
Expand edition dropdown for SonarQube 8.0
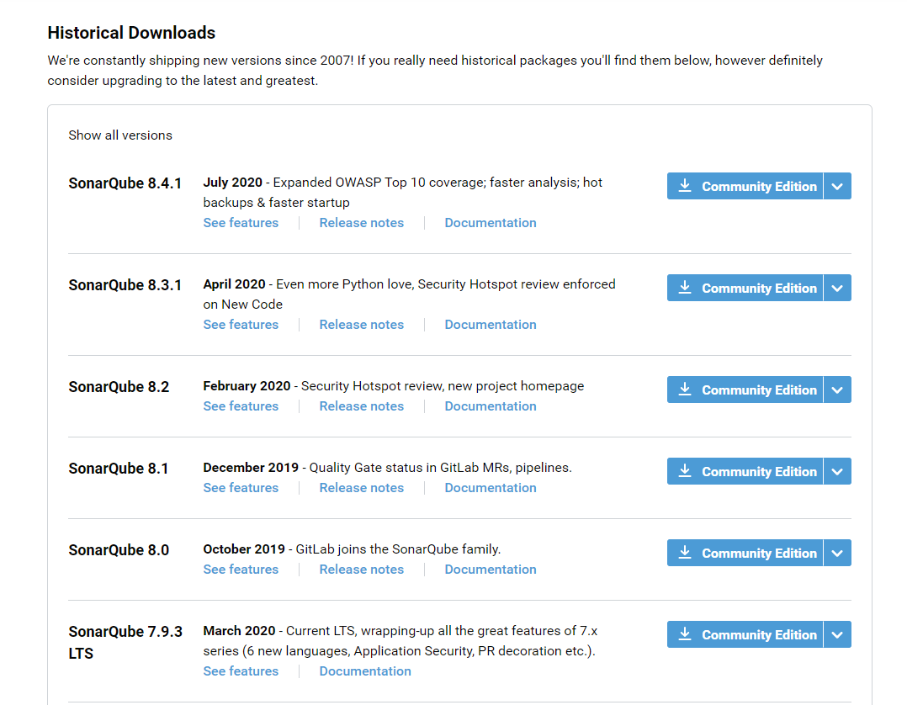pos(837,553)
